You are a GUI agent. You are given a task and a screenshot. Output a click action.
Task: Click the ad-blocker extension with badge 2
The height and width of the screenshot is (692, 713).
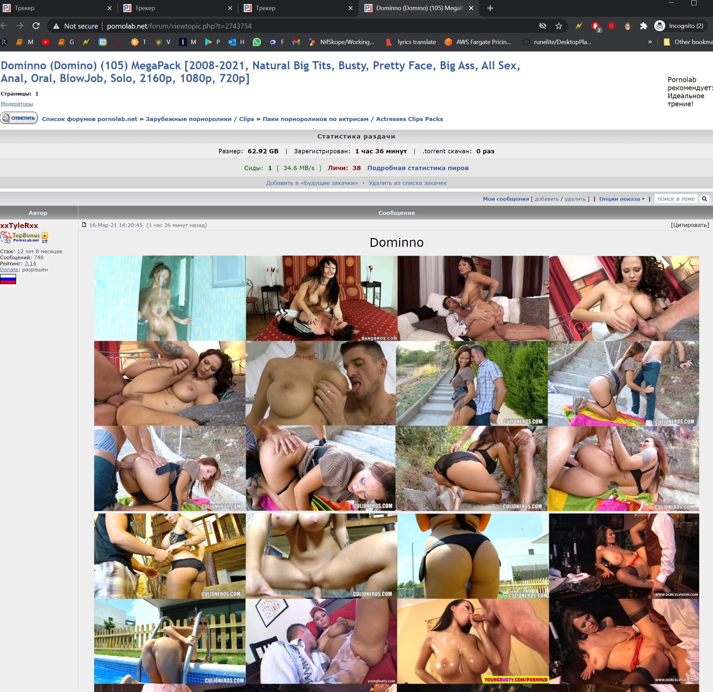[596, 27]
